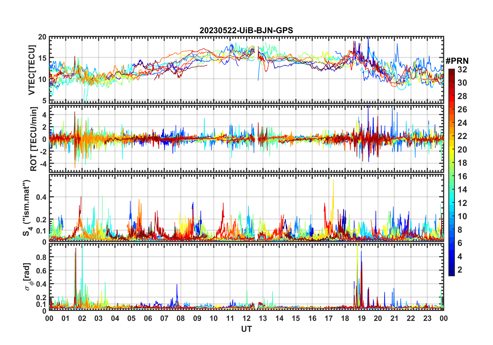This screenshot has height=345, width=493.
Task: Pick the green colorbar segment beside 16
Action: pyautogui.click(x=452, y=176)
